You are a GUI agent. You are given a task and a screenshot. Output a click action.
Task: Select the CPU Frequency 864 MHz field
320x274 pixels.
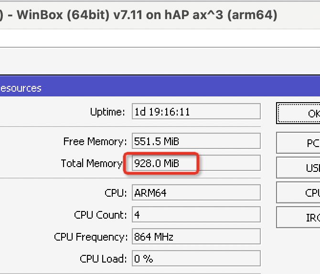point(196,237)
